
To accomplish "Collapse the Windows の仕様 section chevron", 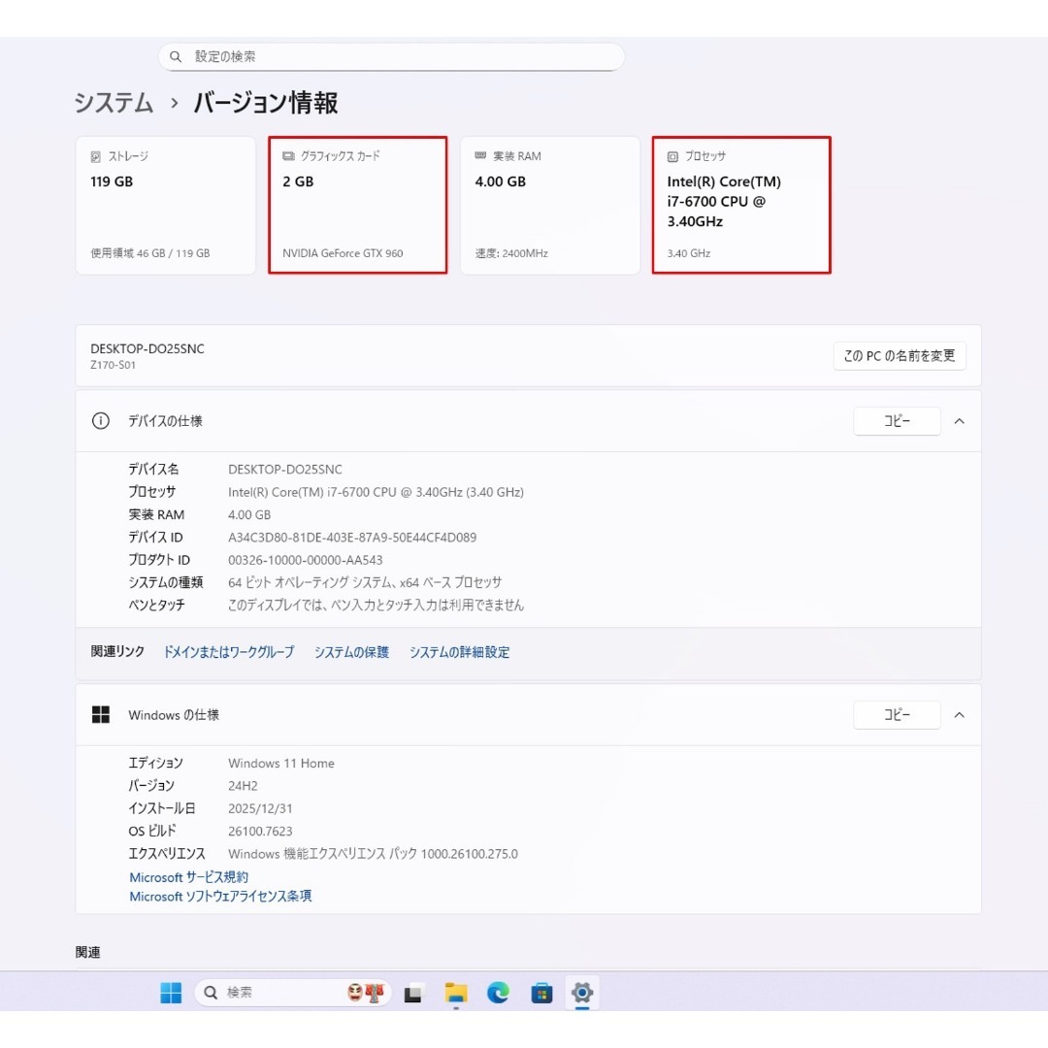I will pos(959,714).
